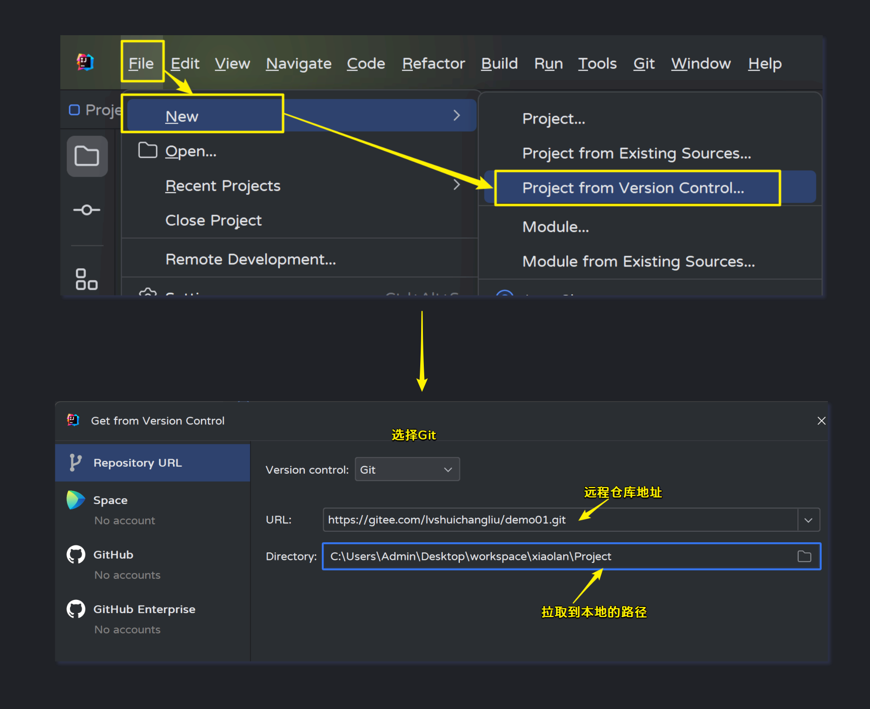Open the Commit tool window icon
The image size is (870, 709).
[87, 210]
